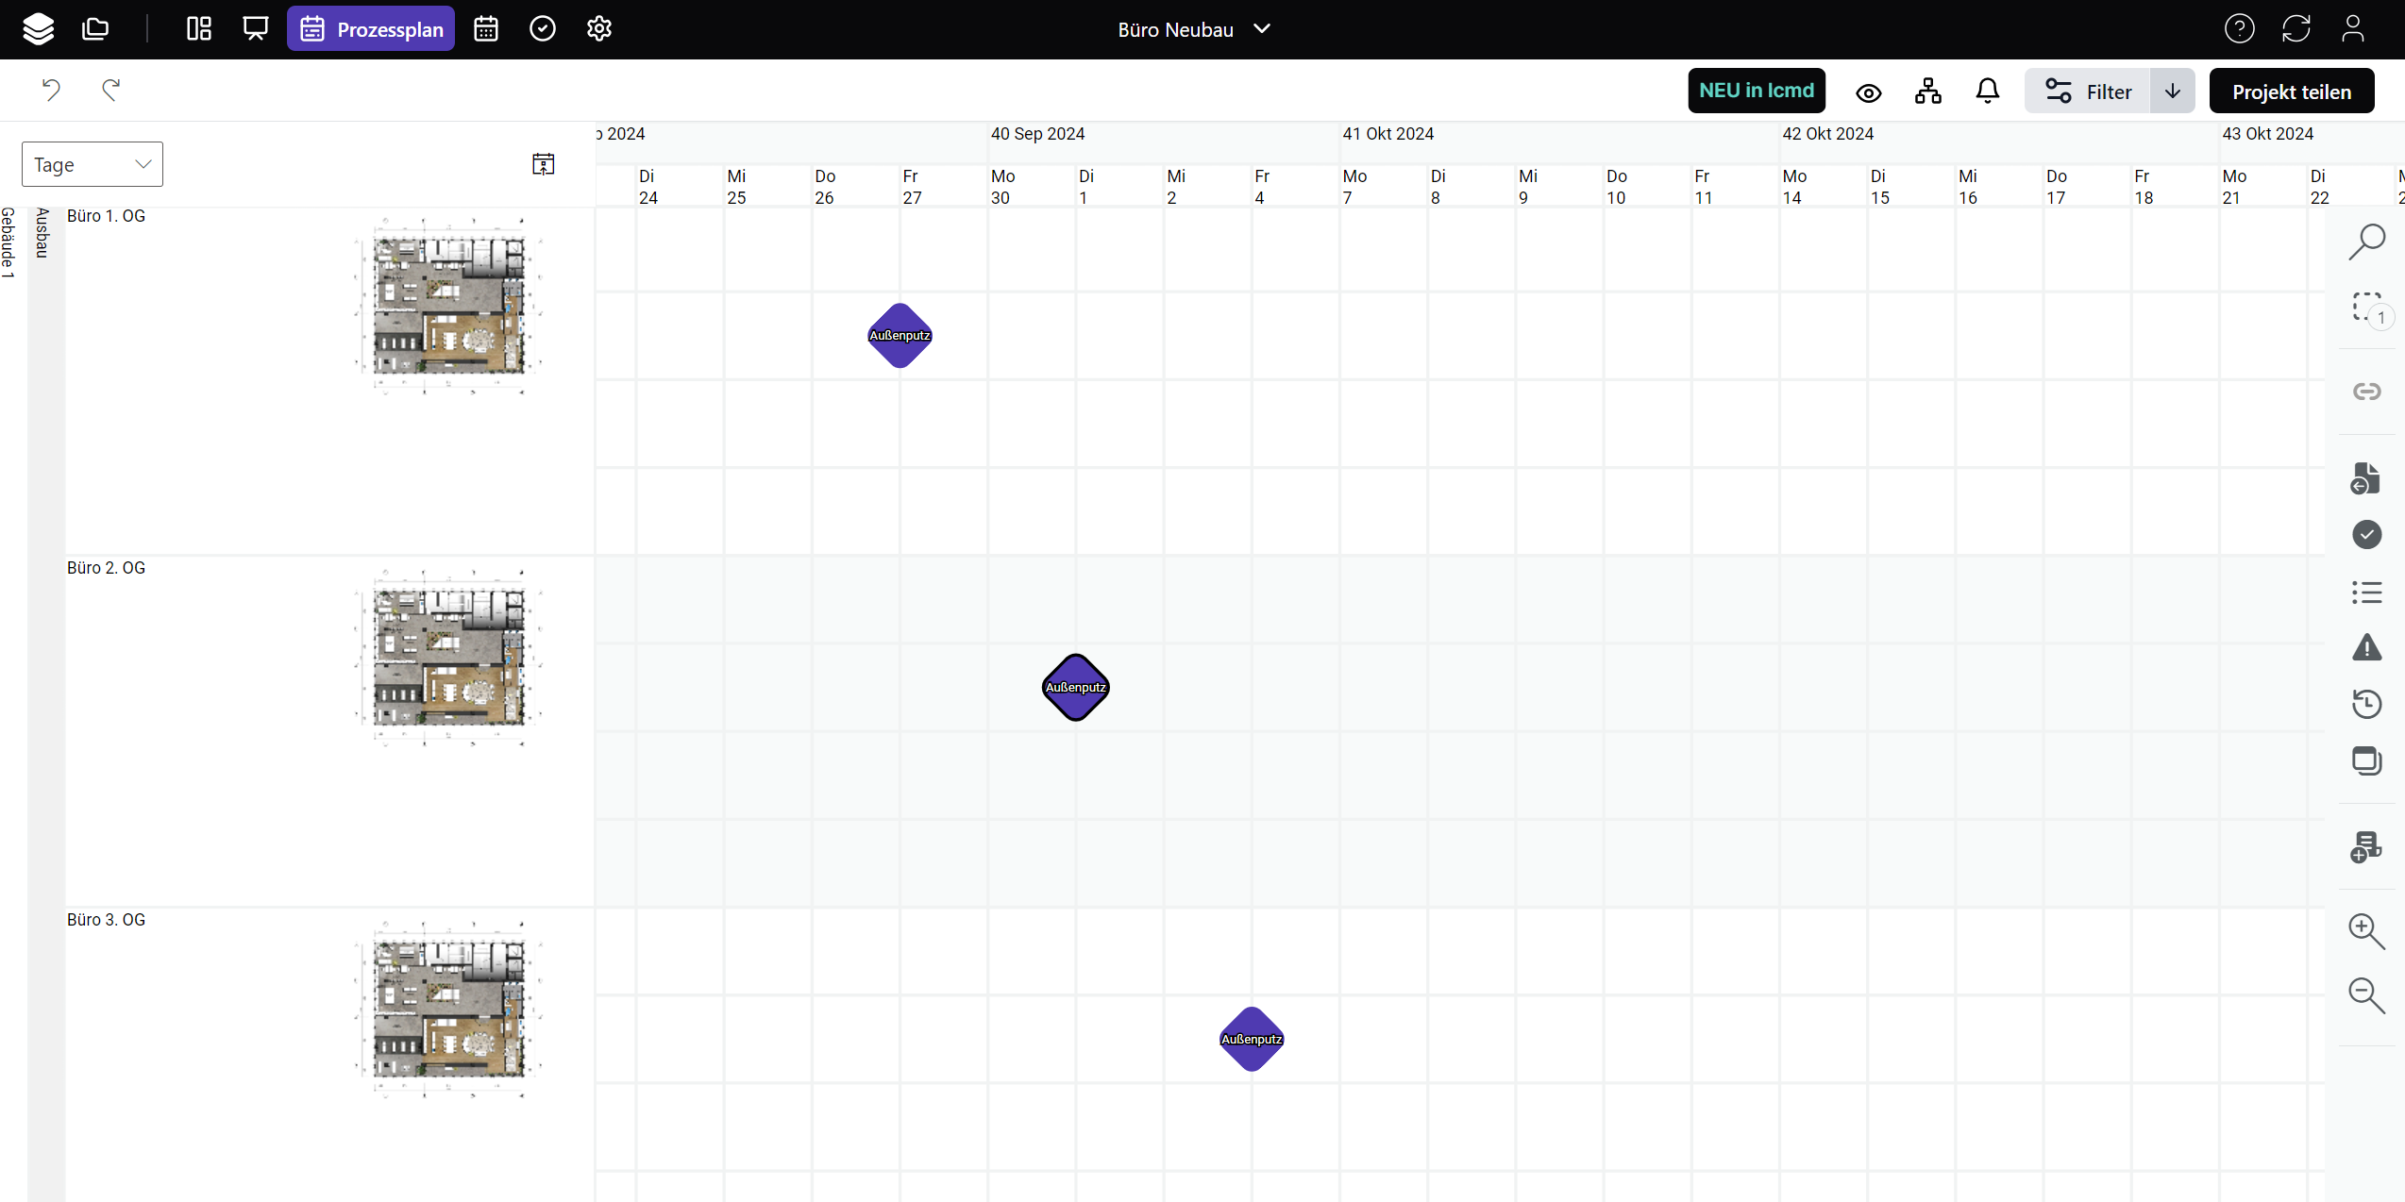Click the zoom out magnifier

[x=2366, y=994]
